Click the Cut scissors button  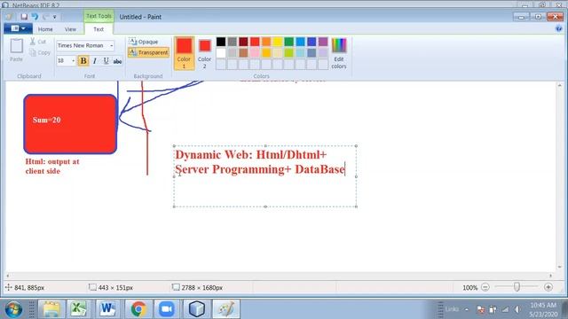pos(38,42)
